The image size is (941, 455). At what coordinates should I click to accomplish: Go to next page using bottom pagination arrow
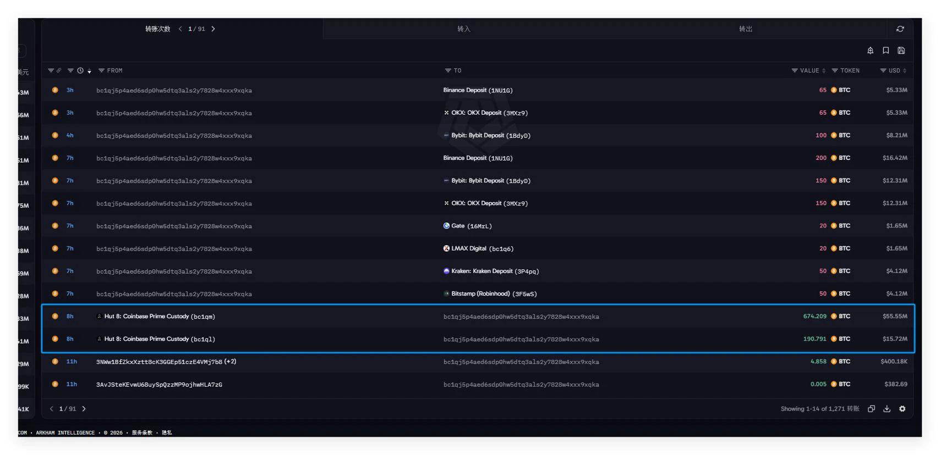click(x=84, y=409)
